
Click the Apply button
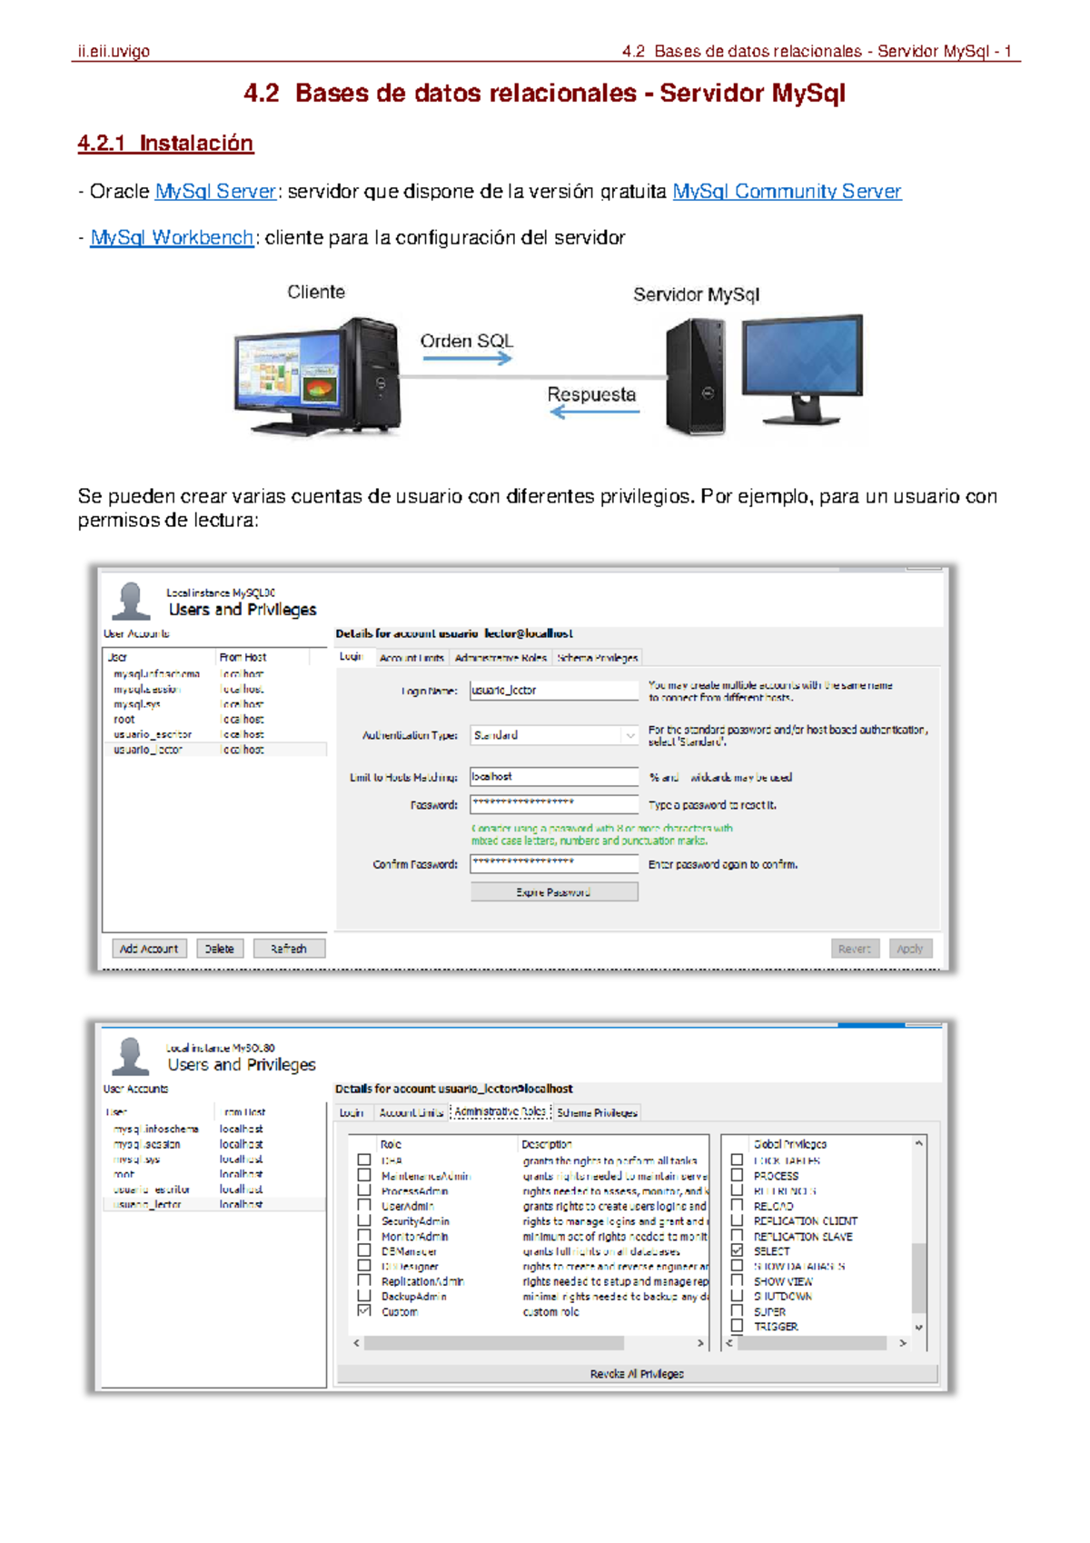pyautogui.click(x=910, y=949)
